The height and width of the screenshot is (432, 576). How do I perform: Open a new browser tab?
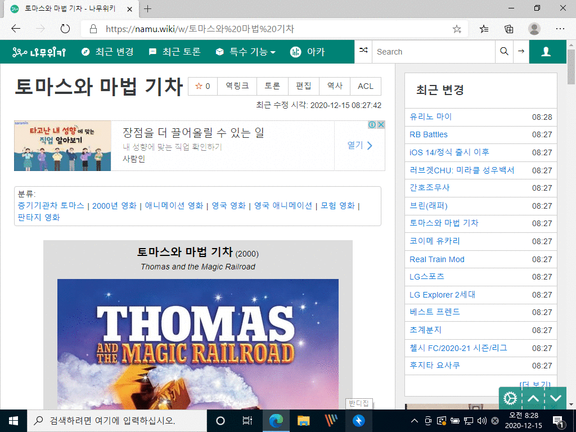tap(147, 9)
